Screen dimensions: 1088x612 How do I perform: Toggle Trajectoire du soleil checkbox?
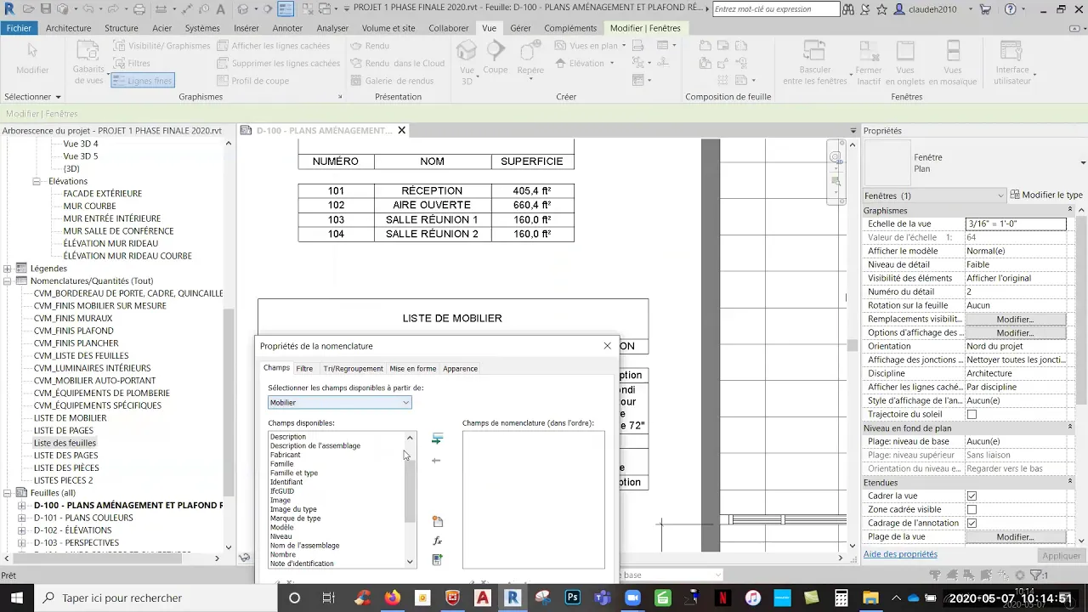972,414
